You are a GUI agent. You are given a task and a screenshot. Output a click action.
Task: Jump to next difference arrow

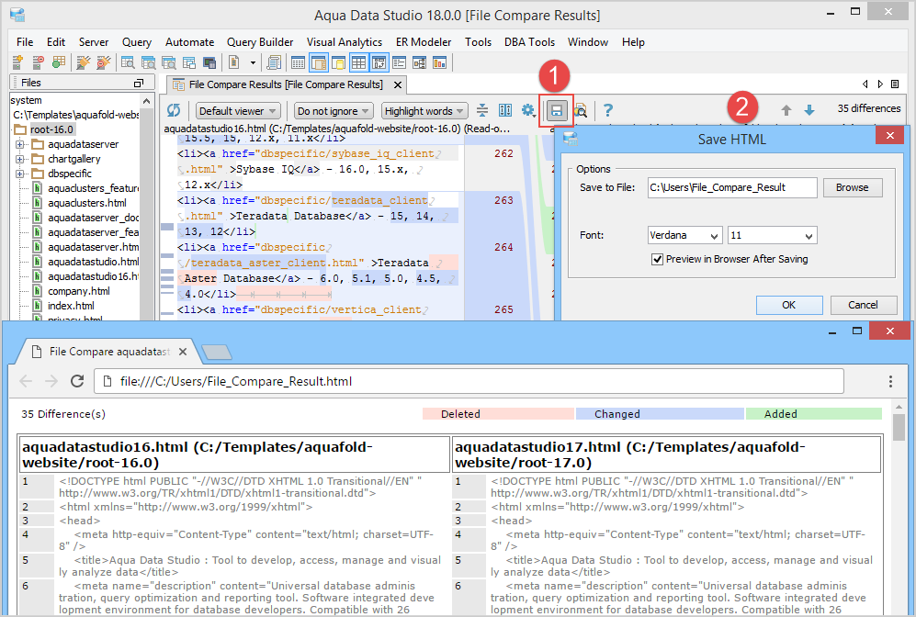tap(809, 111)
